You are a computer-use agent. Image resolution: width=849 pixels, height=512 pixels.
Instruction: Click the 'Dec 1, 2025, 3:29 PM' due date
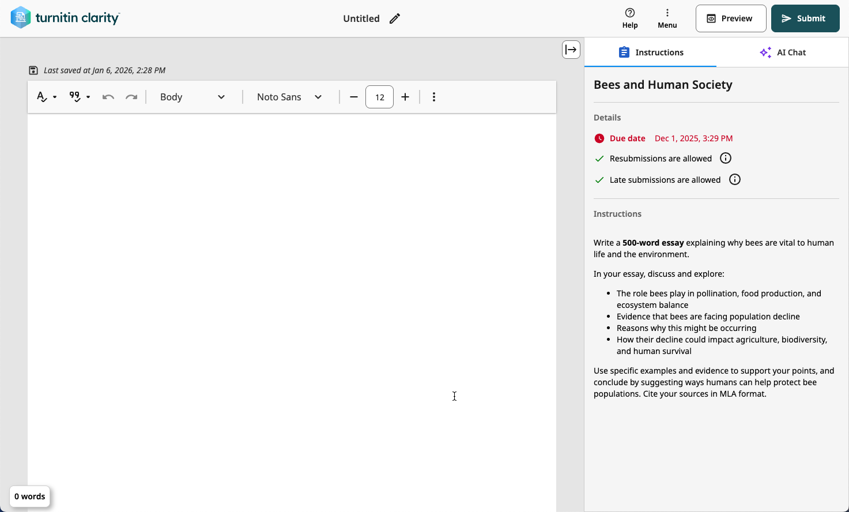click(x=694, y=138)
